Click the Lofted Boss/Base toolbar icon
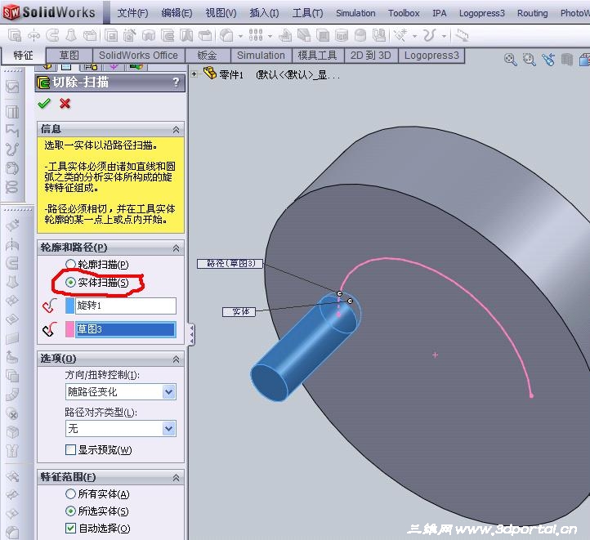This screenshot has width=590, height=540. (x=71, y=35)
